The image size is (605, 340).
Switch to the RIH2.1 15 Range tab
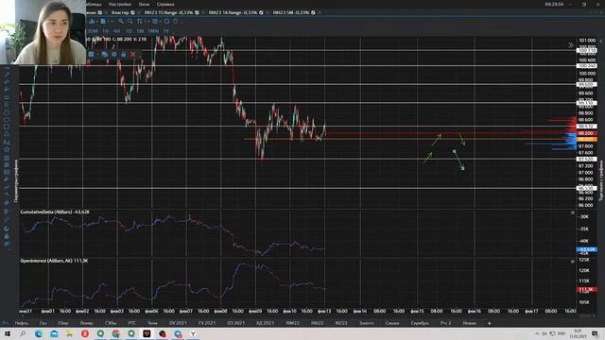click(x=168, y=12)
